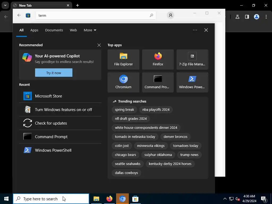Open Command Prompt tile in Top apps
This screenshot has height=204, width=272.
pos(158,82)
